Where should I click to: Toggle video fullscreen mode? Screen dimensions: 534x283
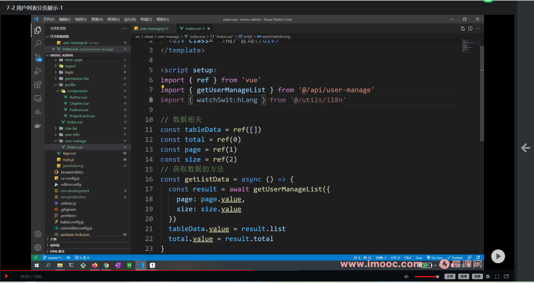coord(497,276)
